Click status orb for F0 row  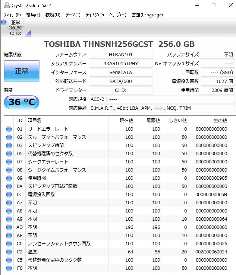coord(9,268)
